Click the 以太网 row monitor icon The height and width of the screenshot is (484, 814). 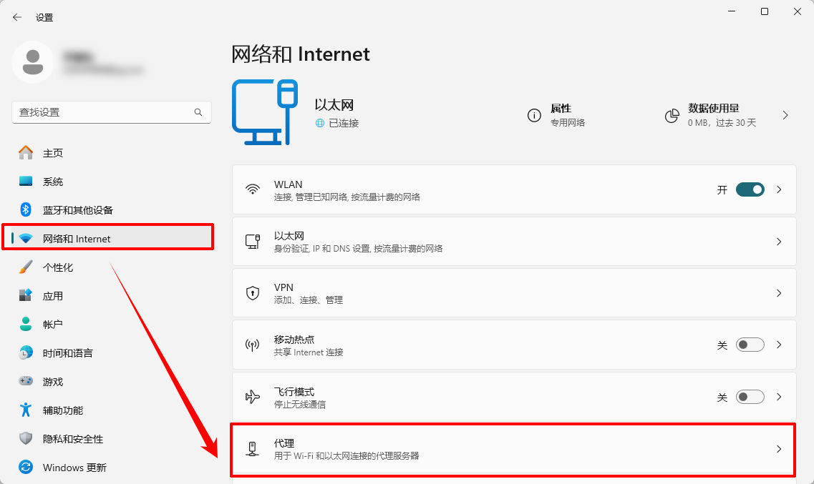tap(253, 242)
